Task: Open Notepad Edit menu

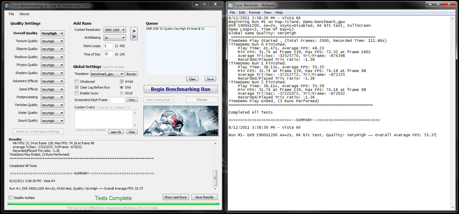Action: tap(242, 12)
